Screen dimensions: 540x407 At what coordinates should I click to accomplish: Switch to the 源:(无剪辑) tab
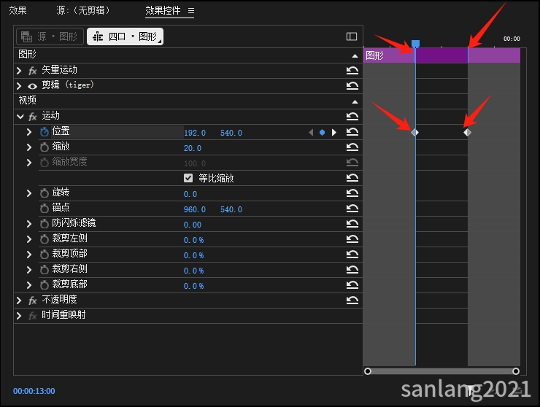pyautogui.click(x=83, y=11)
